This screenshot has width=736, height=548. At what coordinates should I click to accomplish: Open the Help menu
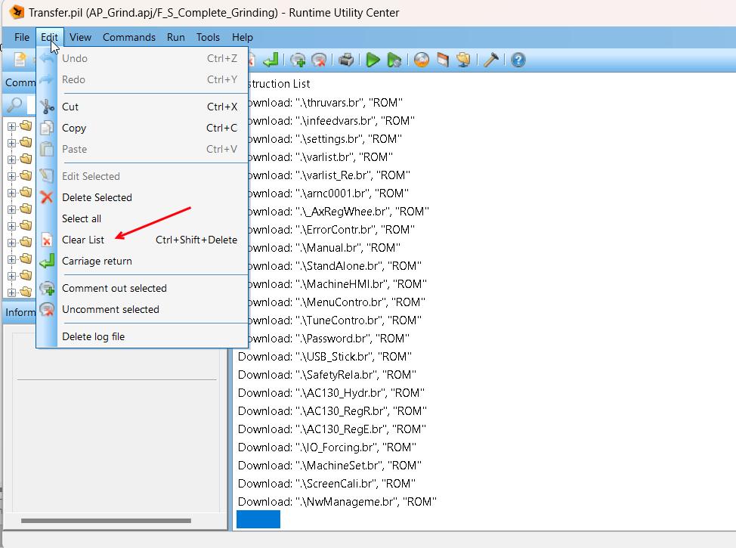coord(243,37)
